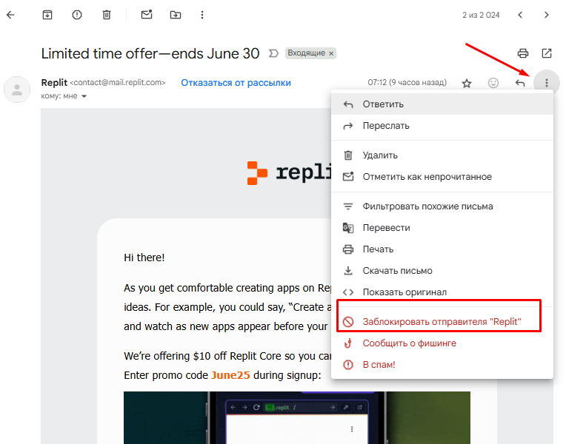566x444 pixels.
Task: Open the sender avatar for Replit
Action: click(x=17, y=90)
